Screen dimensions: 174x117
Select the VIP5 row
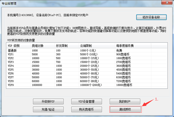click(87, 70)
